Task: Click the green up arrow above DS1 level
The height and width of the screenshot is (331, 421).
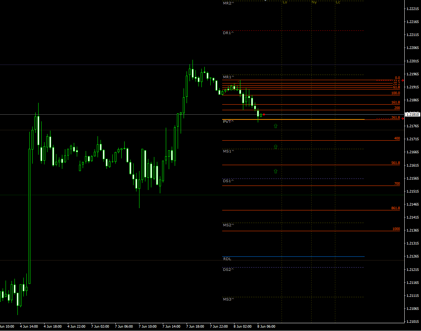Action: [275, 171]
